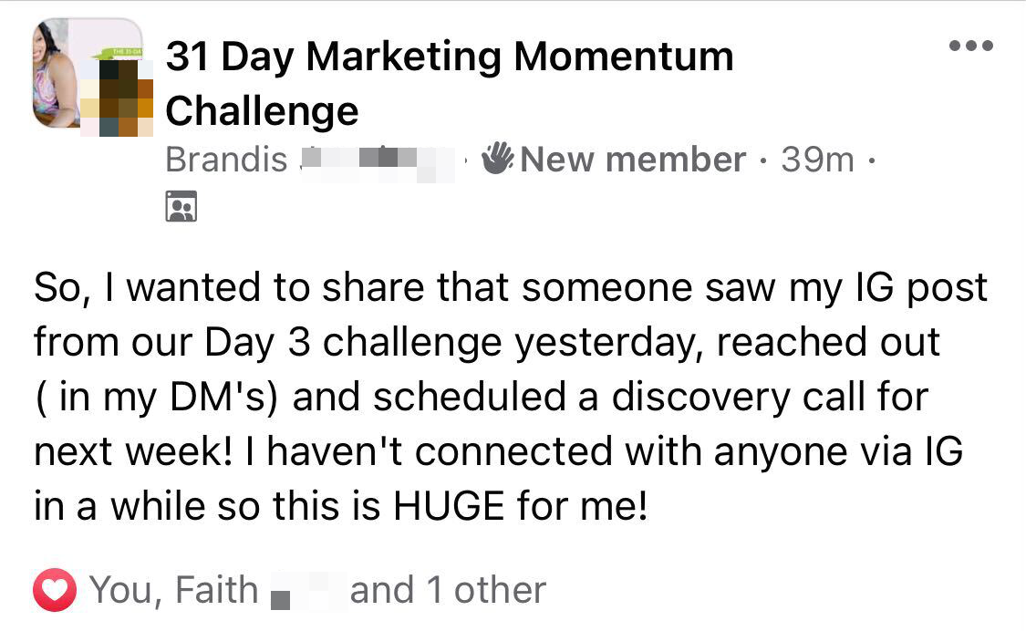Image resolution: width=1026 pixels, height=631 pixels.
Task: Click 'and 1 other' in reactions summary
Action: pos(448,591)
